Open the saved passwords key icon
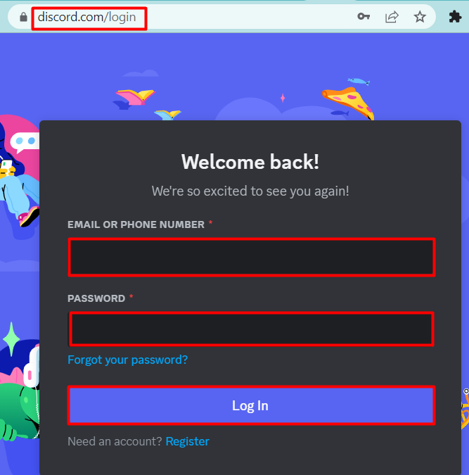 [364, 16]
